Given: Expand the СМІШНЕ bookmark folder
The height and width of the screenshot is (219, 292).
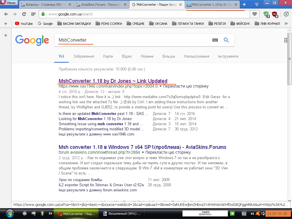Looking at the screenshot, I should click(x=135, y=24).
